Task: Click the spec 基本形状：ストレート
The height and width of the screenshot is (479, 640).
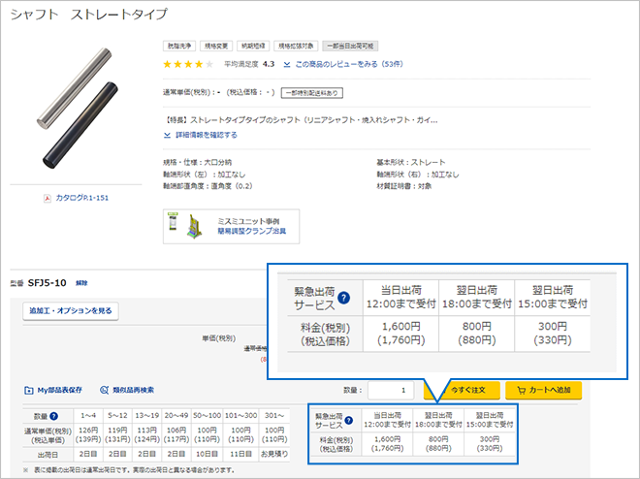Action: [410, 162]
